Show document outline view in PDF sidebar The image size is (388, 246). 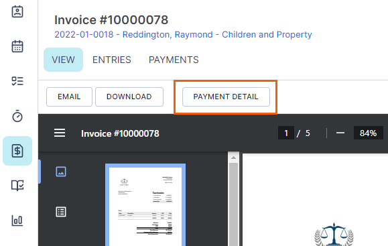click(61, 212)
